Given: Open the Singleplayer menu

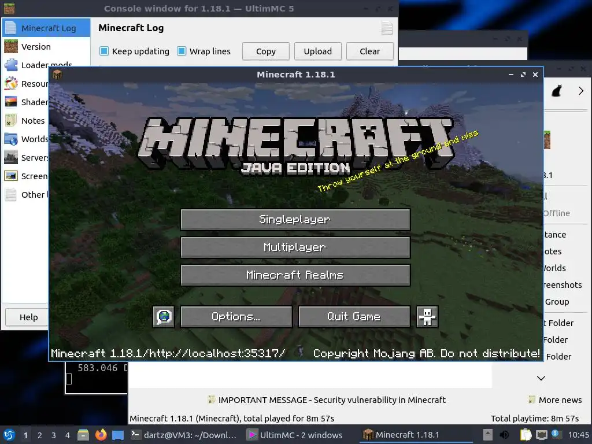Looking at the screenshot, I should (x=295, y=219).
